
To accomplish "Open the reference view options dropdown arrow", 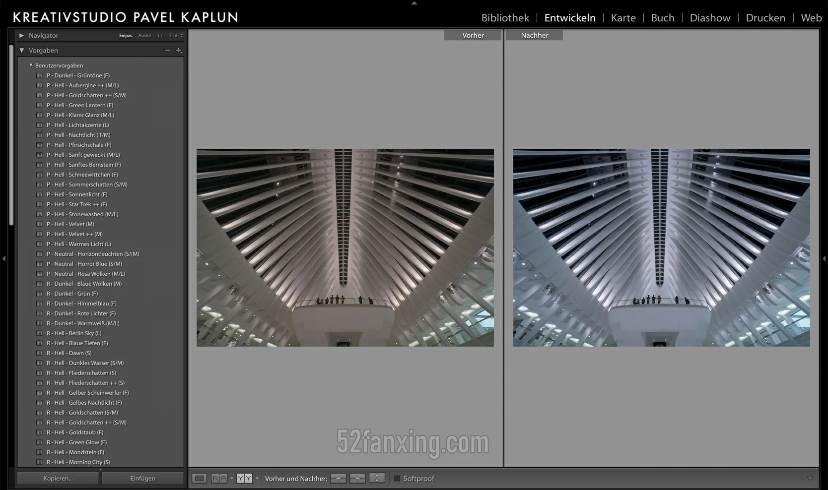I will pos(231,478).
